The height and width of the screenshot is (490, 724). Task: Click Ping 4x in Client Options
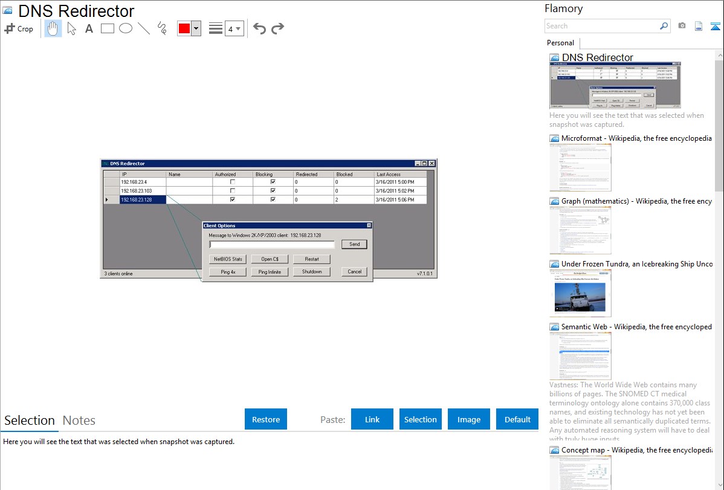pyautogui.click(x=228, y=272)
